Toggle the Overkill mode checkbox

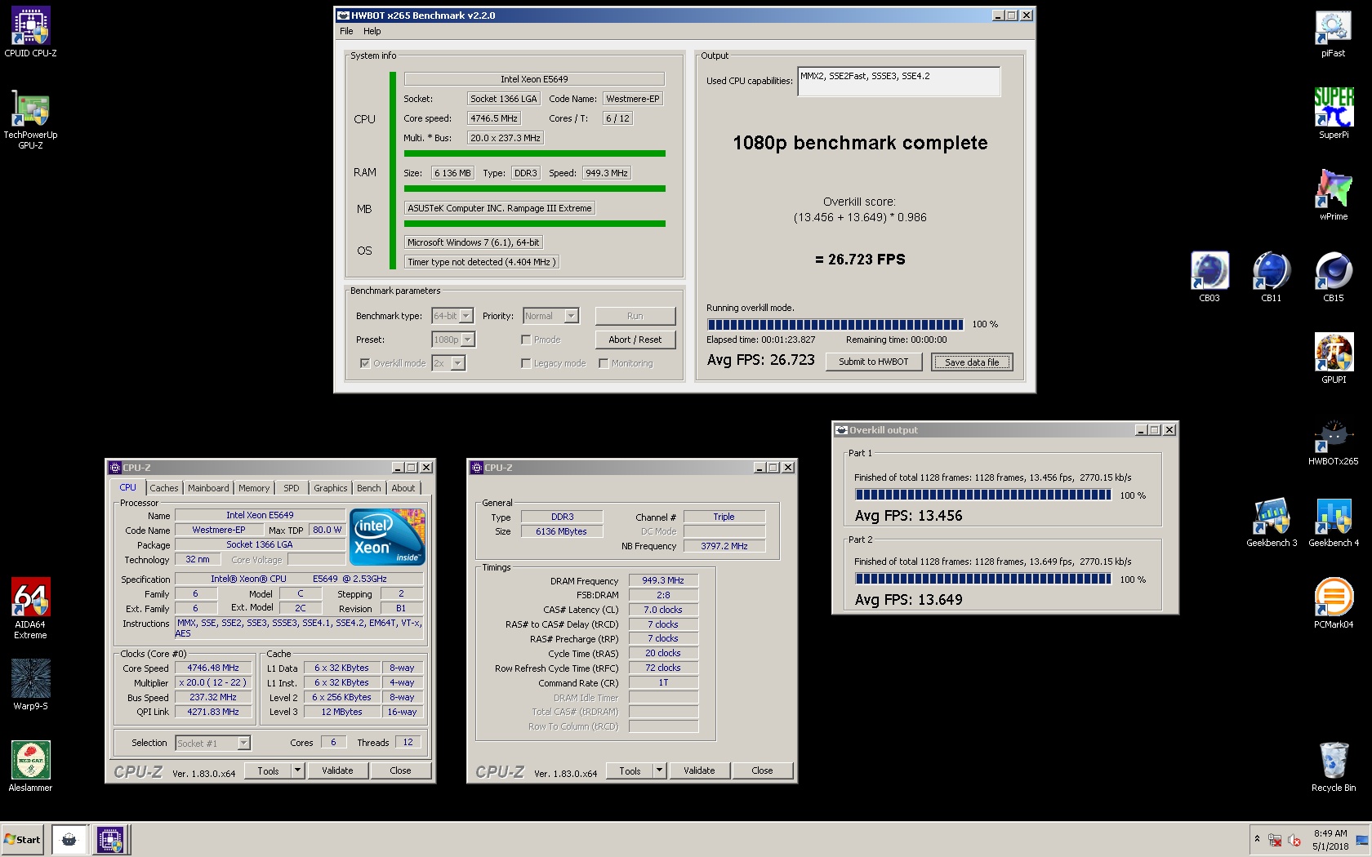[x=364, y=363]
